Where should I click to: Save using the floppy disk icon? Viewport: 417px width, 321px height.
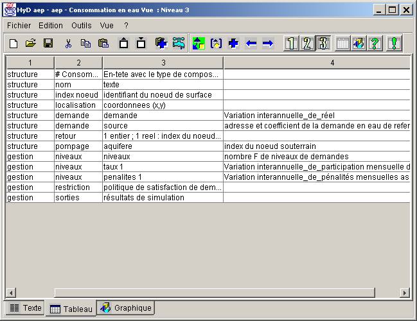click(48, 43)
